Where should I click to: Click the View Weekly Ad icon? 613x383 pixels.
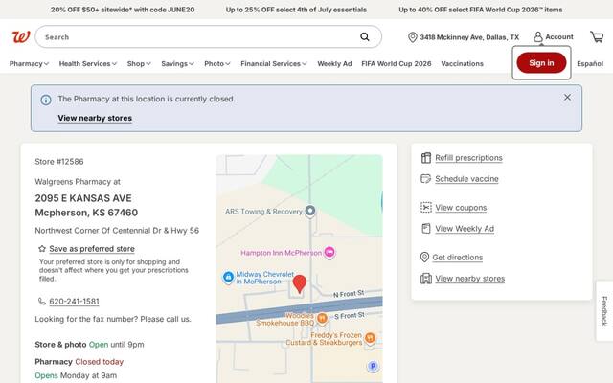(x=425, y=229)
